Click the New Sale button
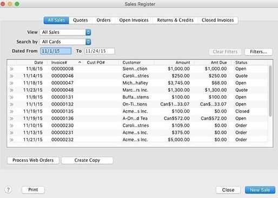The width and height of the screenshot is (278, 198). coord(260,190)
